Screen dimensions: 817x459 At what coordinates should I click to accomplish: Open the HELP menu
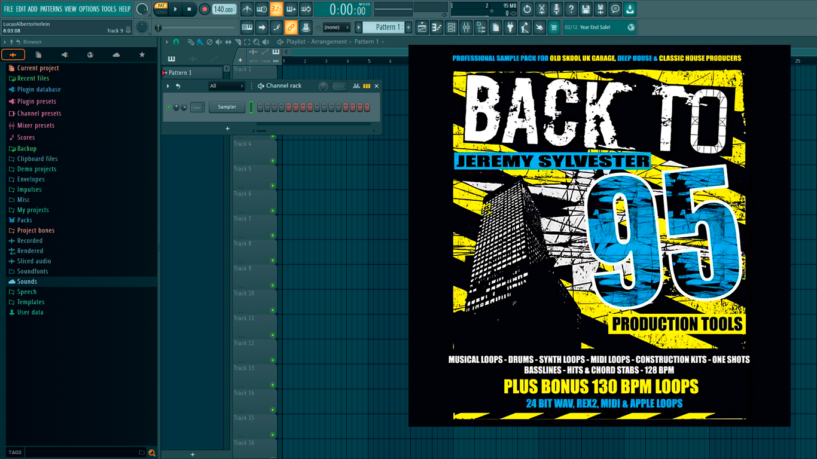coord(124,9)
